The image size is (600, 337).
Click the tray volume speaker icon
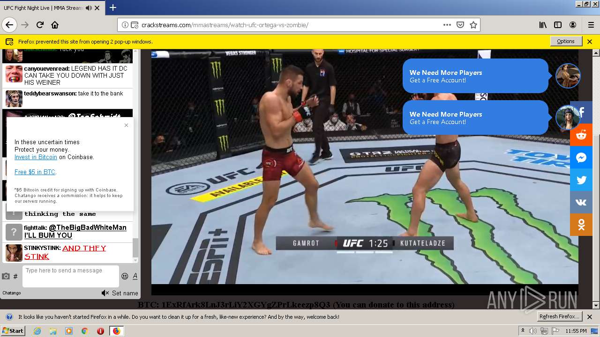click(533, 331)
